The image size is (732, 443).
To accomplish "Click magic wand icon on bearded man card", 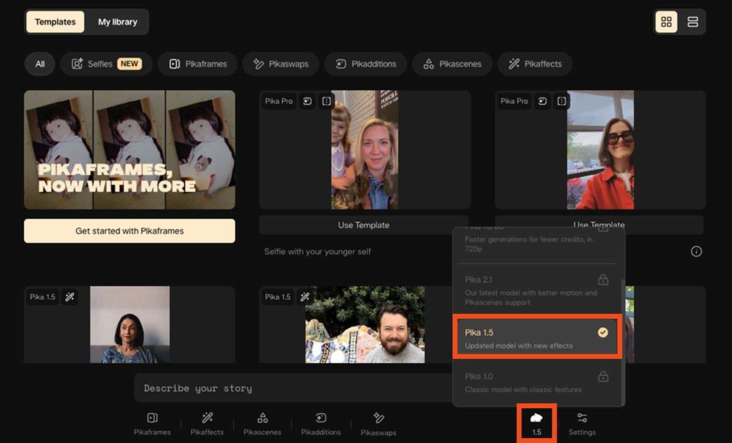I will click(305, 297).
